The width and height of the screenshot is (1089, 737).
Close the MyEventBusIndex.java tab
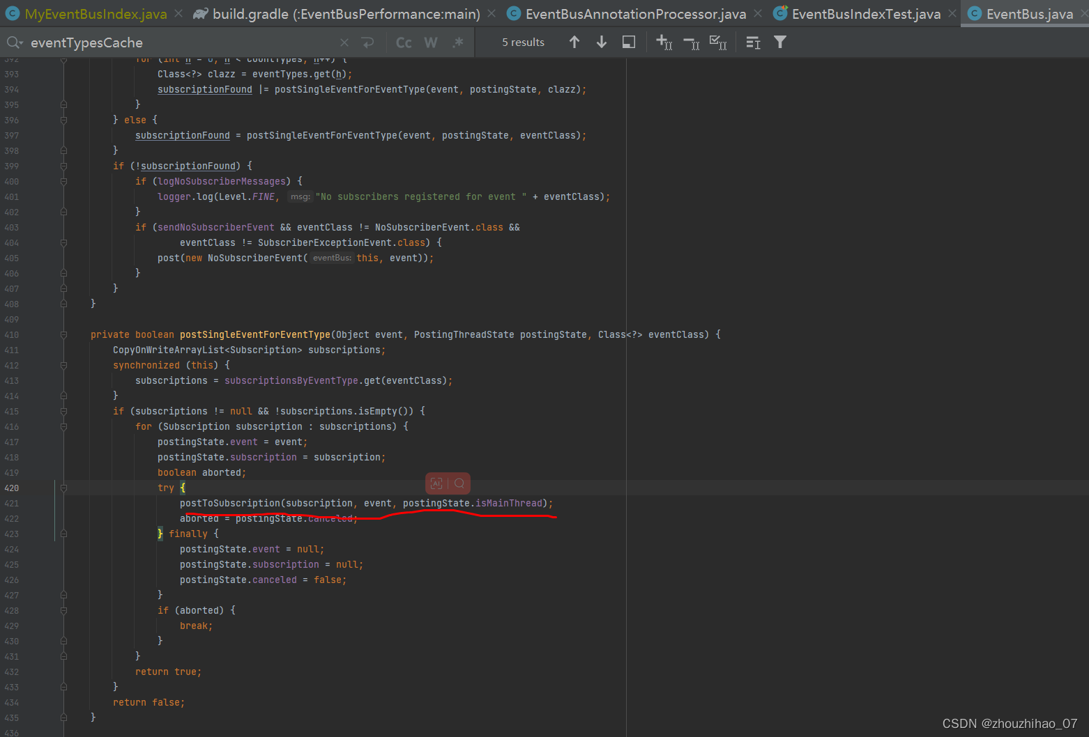pyautogui.click(x=179, y=14)
